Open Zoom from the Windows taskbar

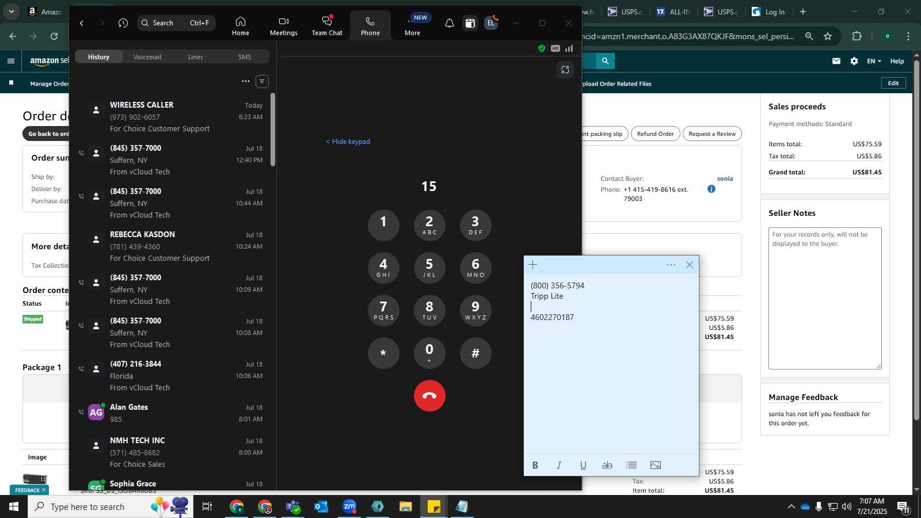[349, 506]
